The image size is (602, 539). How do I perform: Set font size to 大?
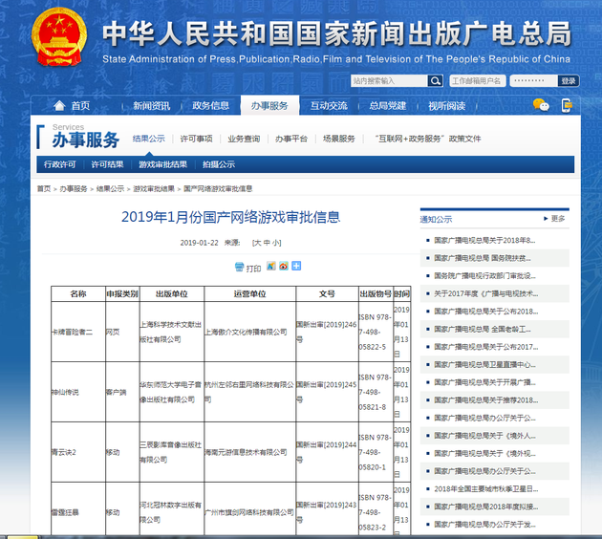pos(258,243)
